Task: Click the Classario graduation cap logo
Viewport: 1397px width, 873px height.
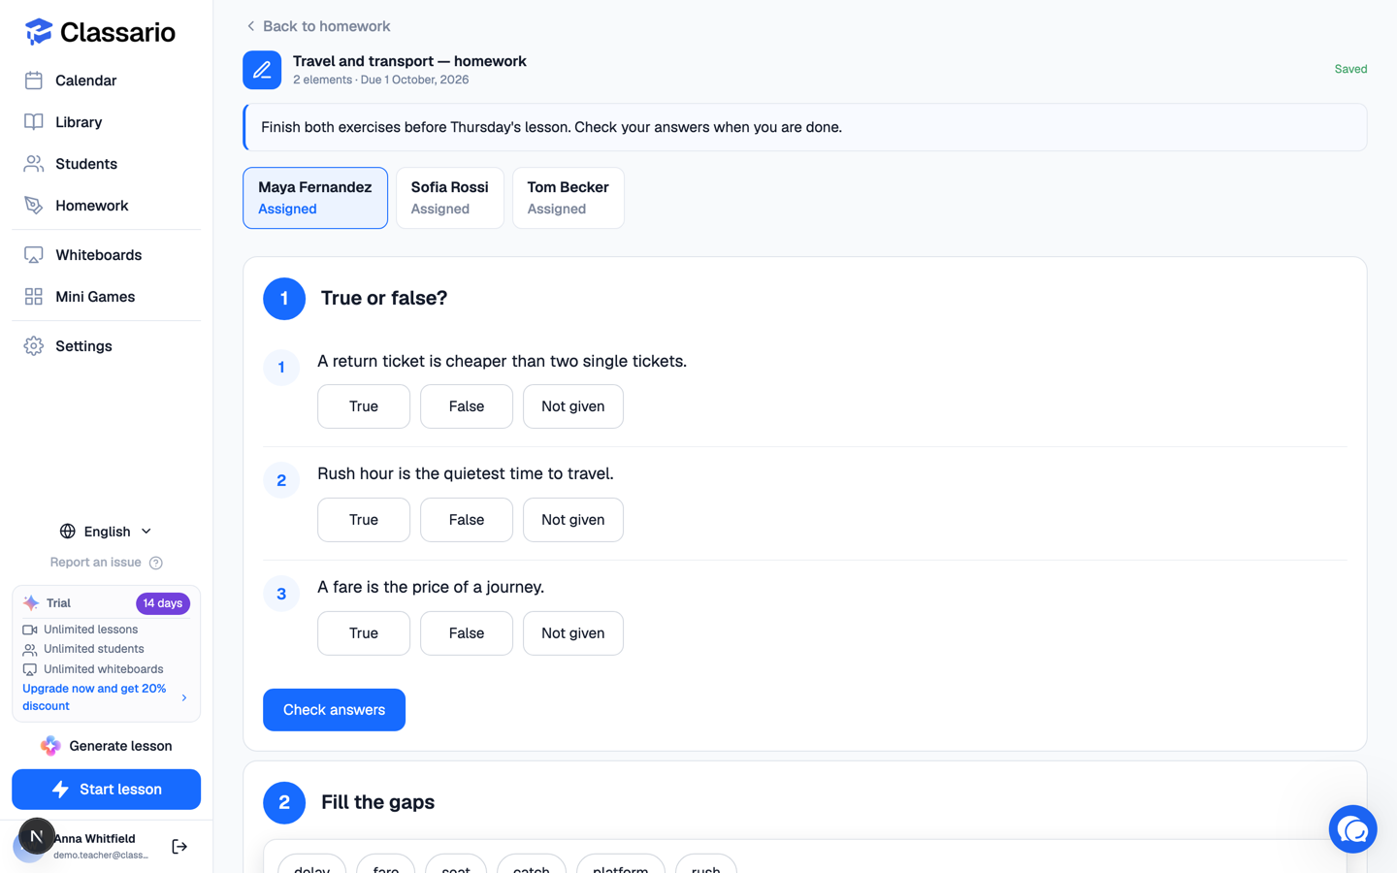Action: [x=38, y=32]
